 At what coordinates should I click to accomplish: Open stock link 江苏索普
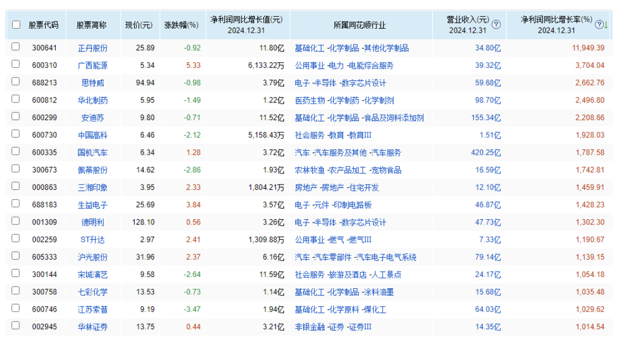(93, 310)
